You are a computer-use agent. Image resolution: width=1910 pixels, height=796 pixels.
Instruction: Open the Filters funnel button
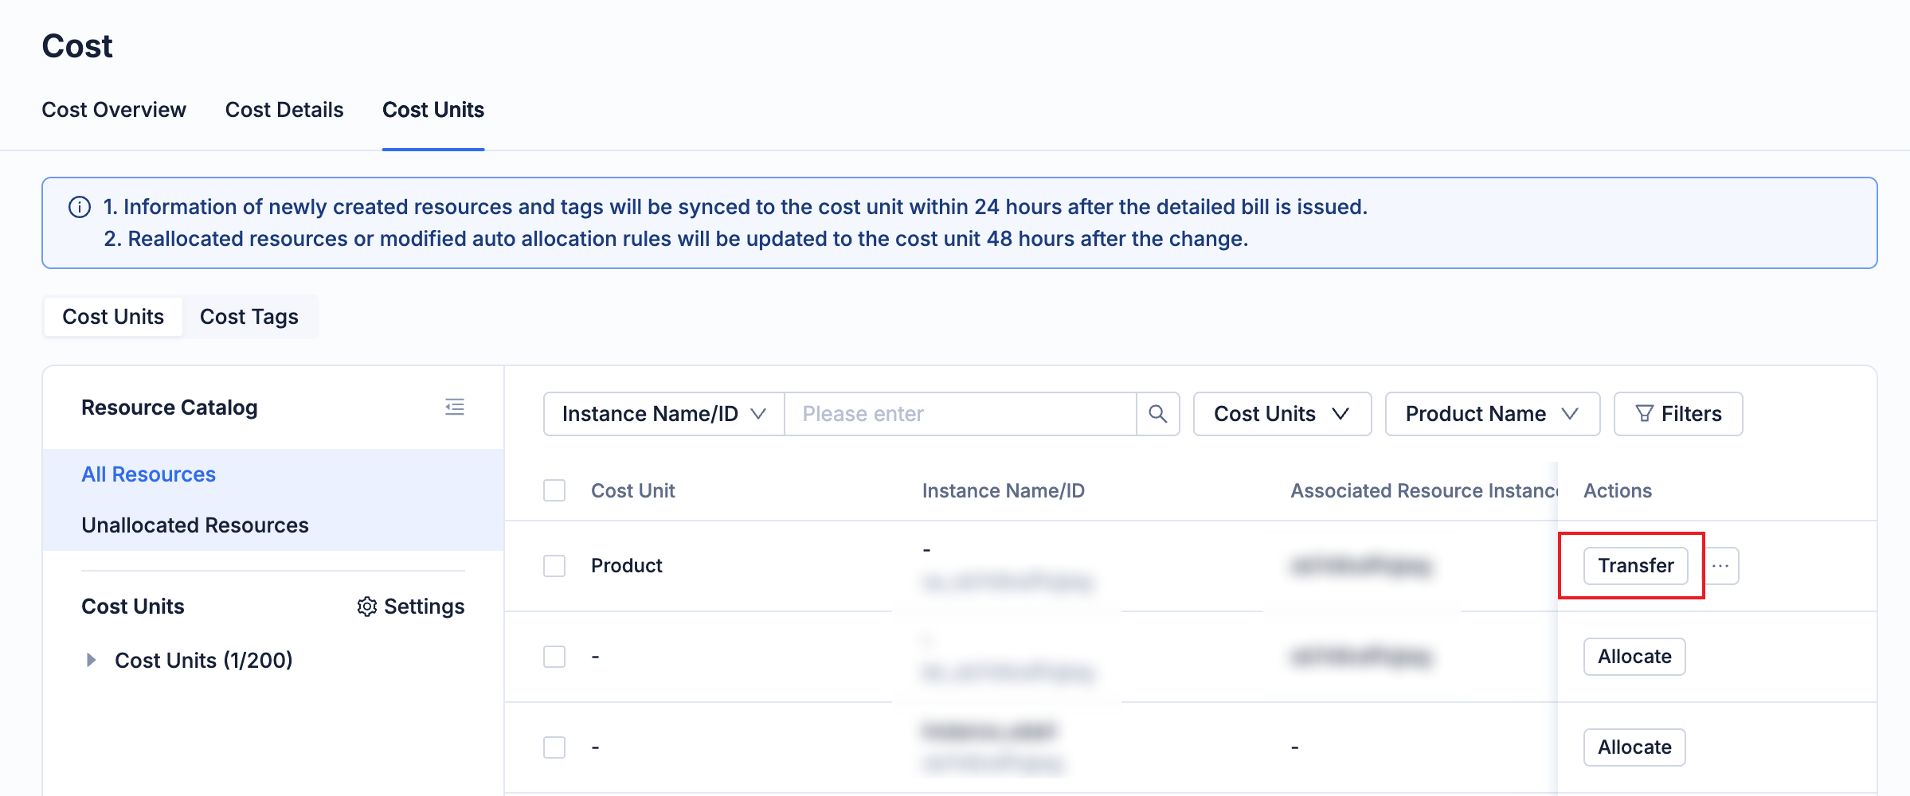1677,414
